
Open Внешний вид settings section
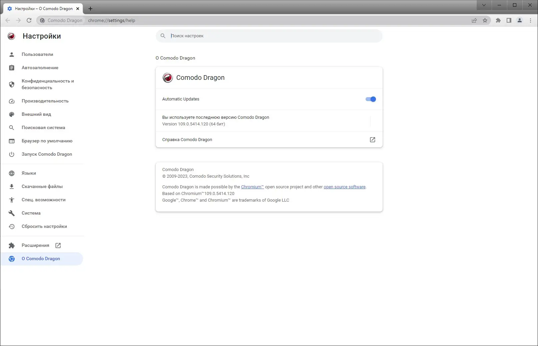tap(42, 114)
